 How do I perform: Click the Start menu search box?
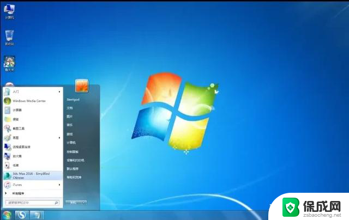pos(33,203)
